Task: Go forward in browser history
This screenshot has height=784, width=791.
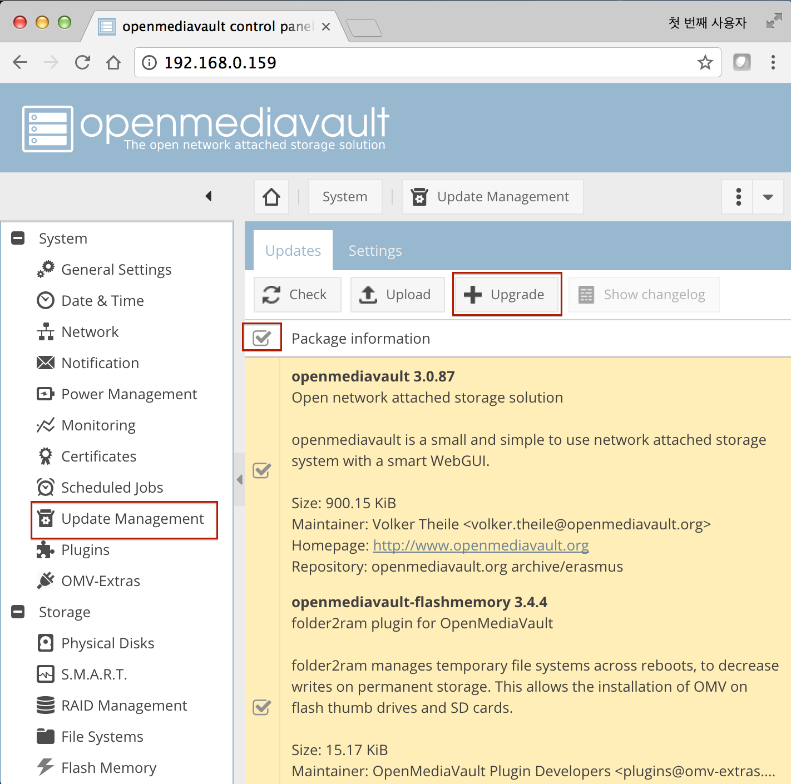Action: click(51, 62)
